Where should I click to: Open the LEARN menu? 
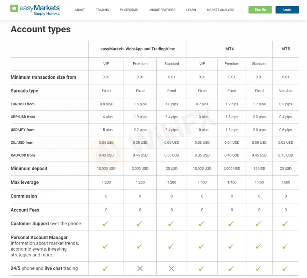point(191,10)
